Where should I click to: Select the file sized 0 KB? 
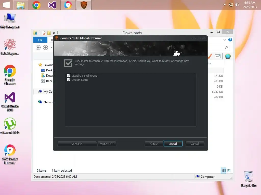[220, 87]
